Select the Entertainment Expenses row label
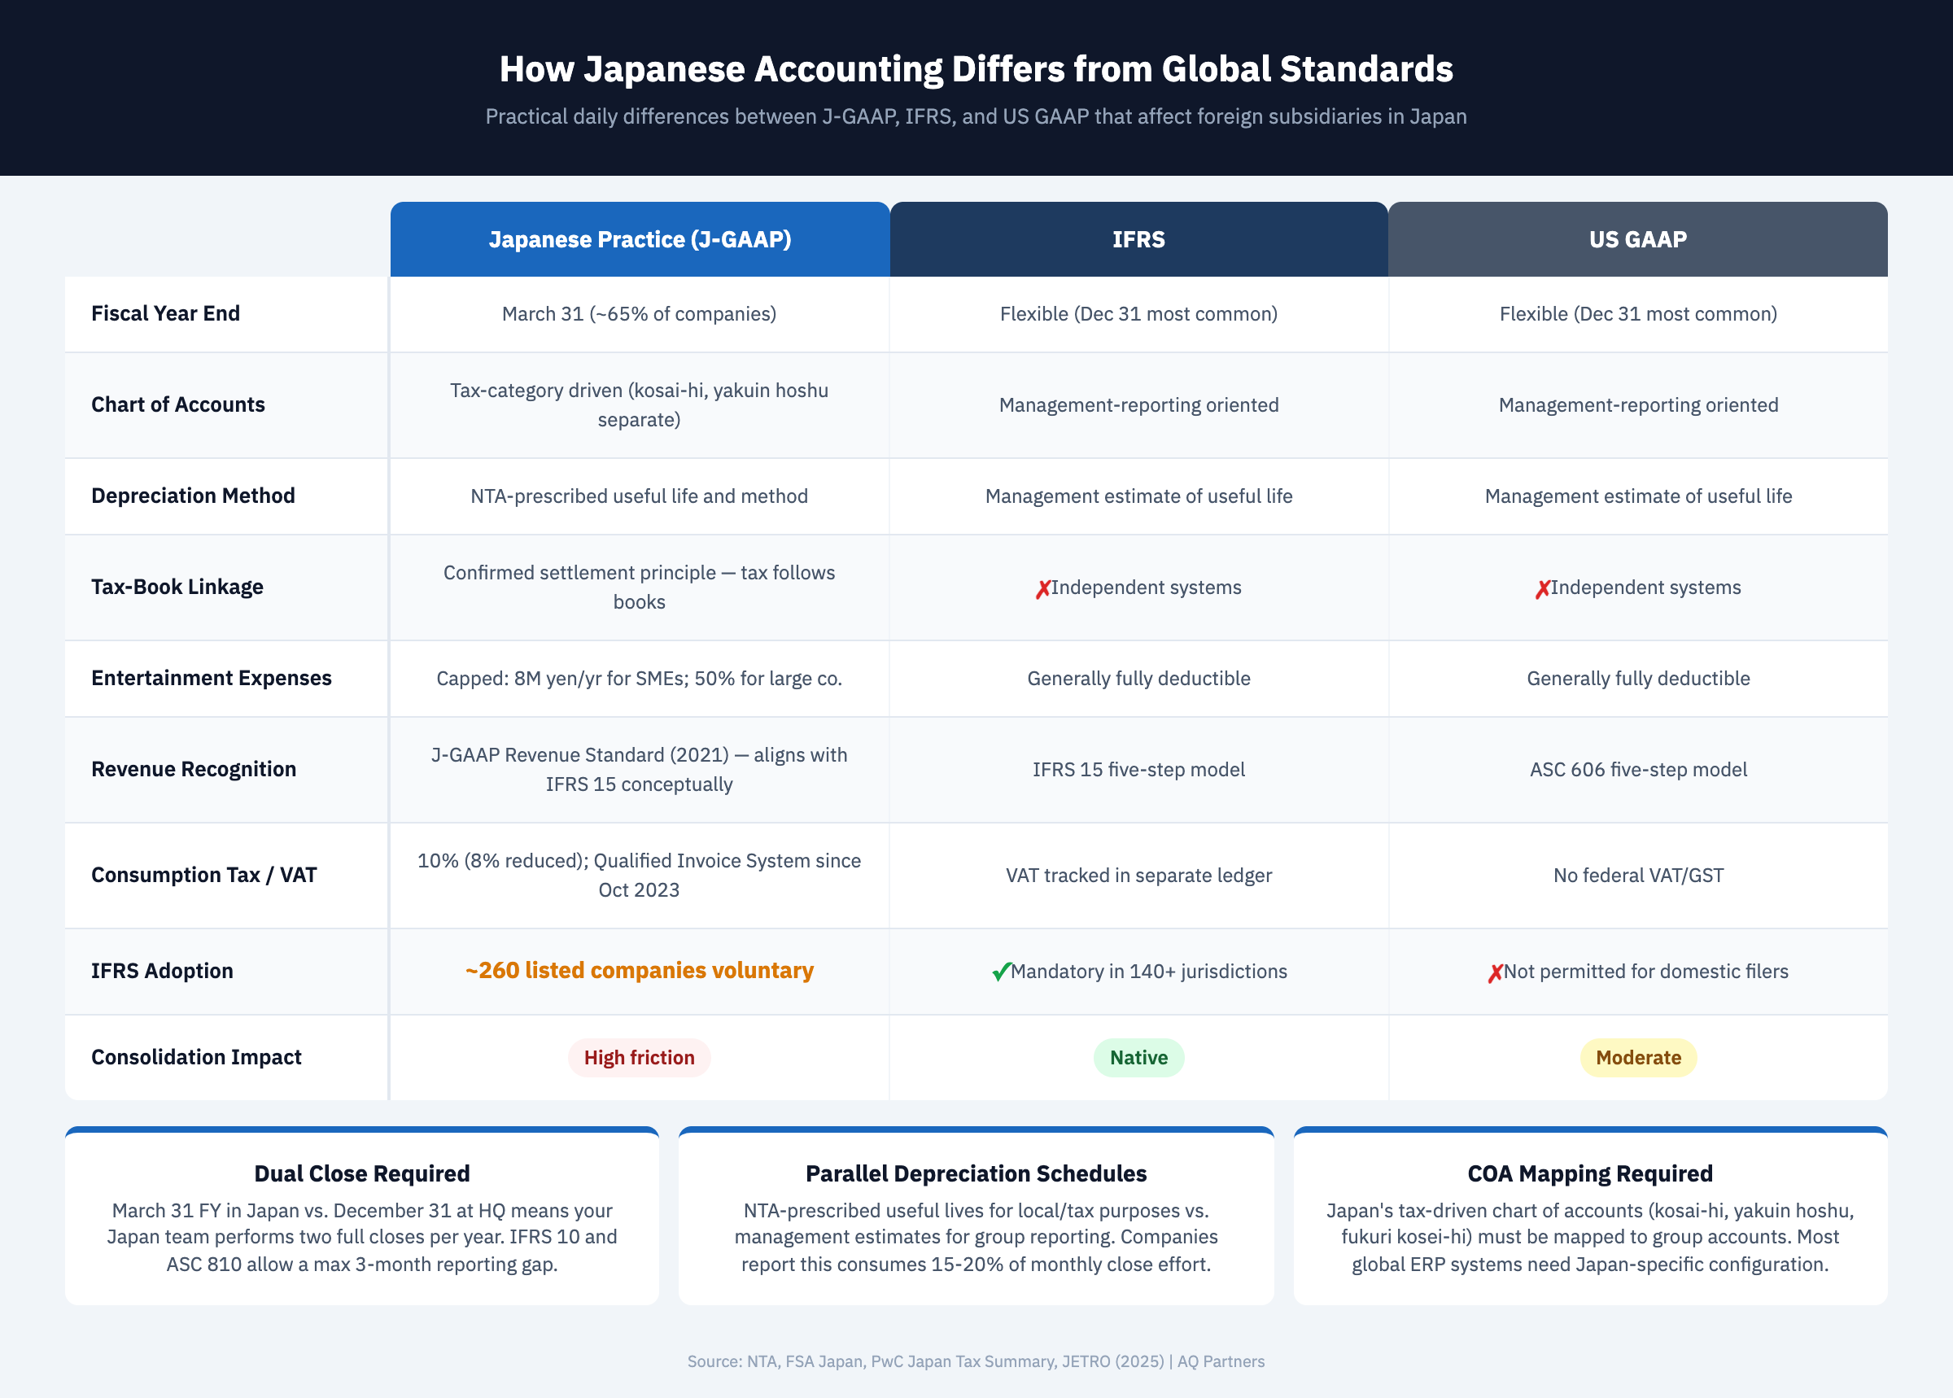This screenshot has width=1953, height=1398. pyautogui.click(x=211, y=679)
